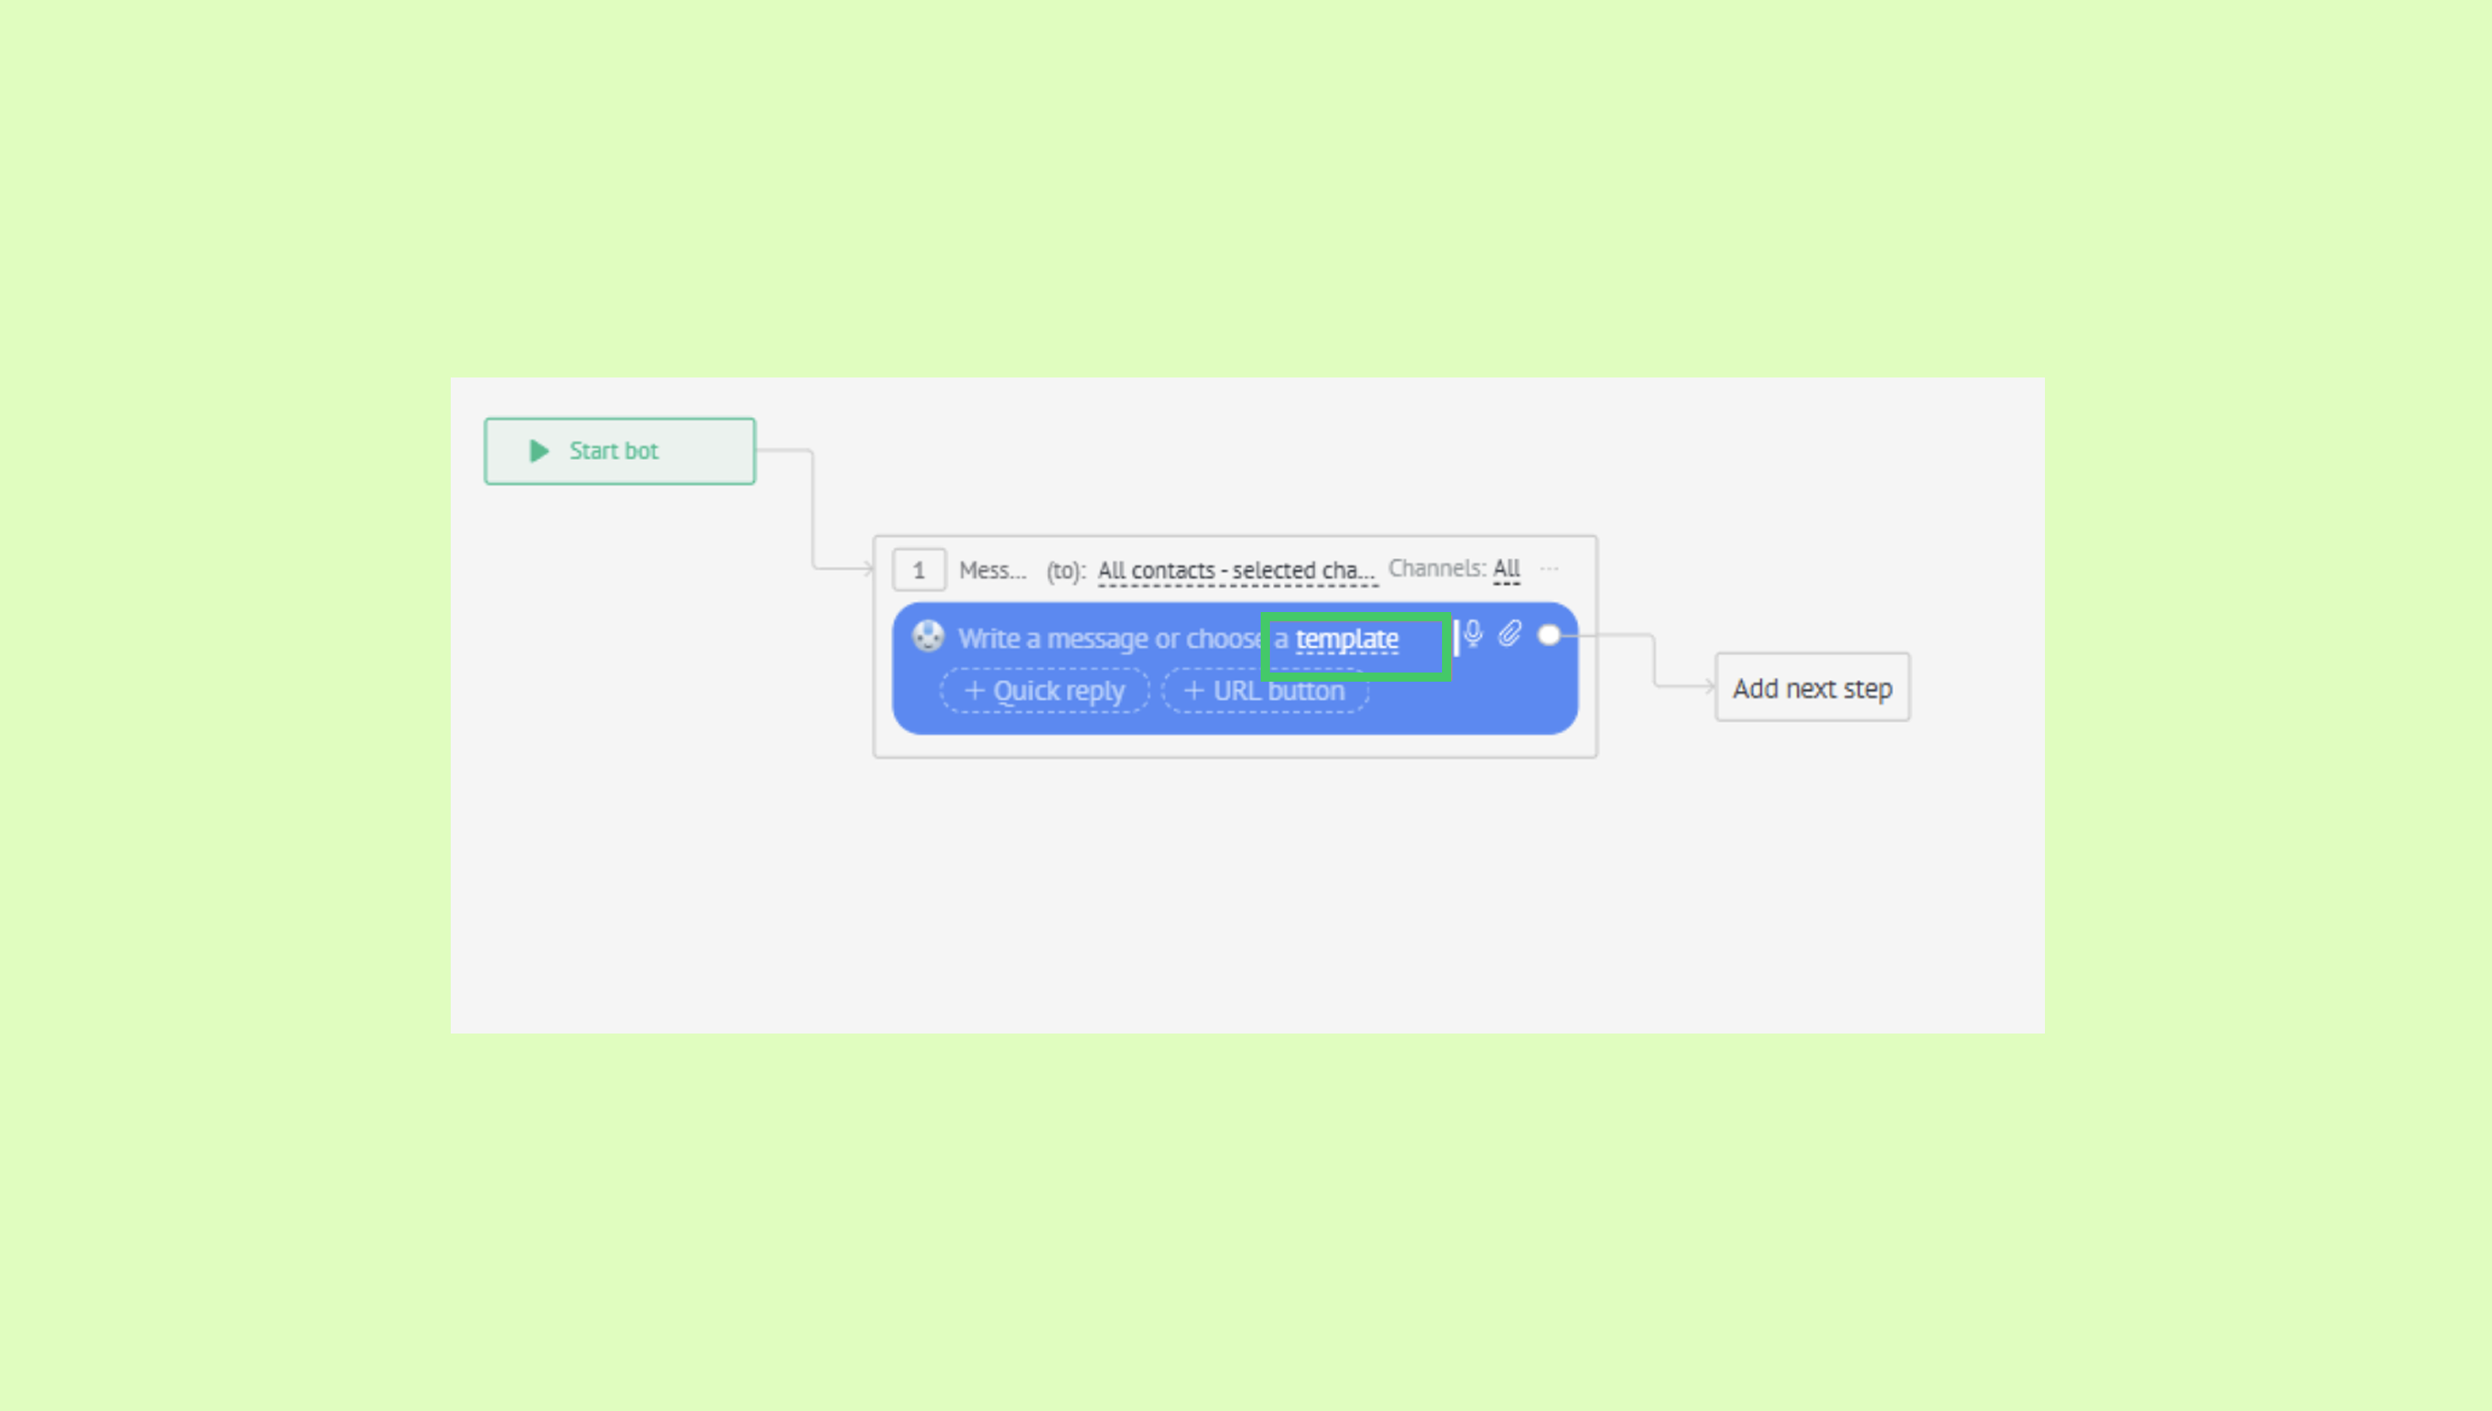Viewport: 2492px width, 1411px height.
Task: Click the plus sign before URL button
Action: (x=1194, y=691)
